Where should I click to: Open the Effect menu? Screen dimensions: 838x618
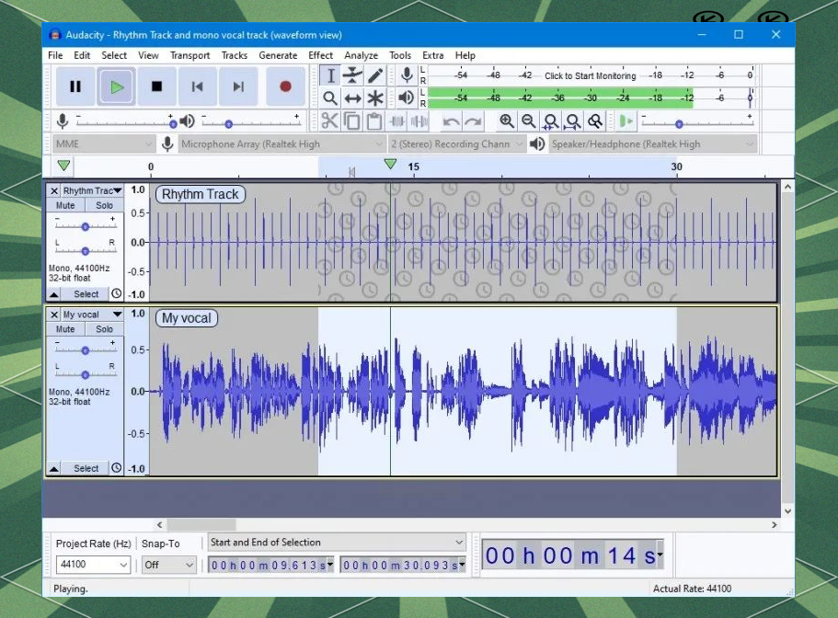click(320, 55)
